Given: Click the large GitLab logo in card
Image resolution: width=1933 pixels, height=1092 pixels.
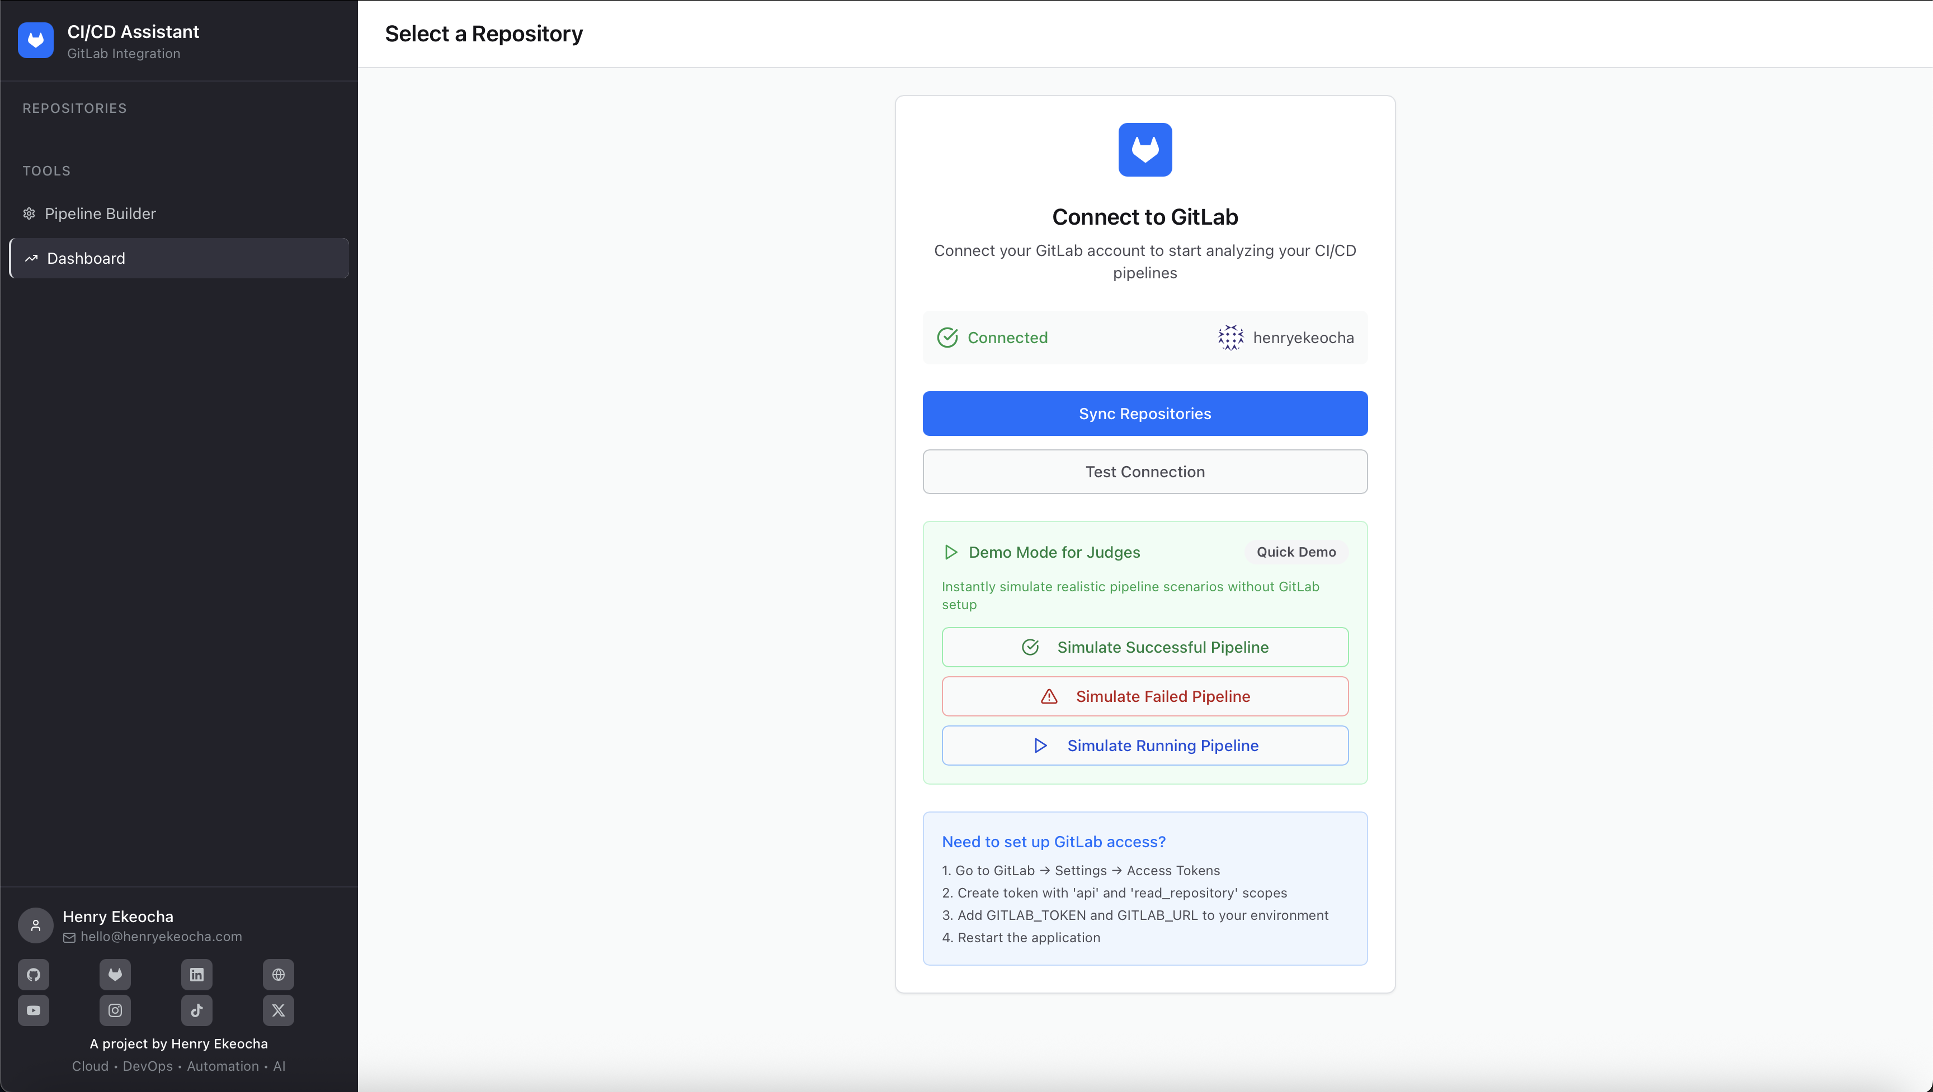Looking at the screenshot, I should (x=1144, y=149).
